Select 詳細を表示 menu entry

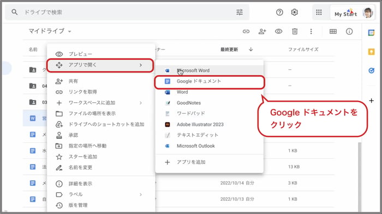[x=101, y=184]
